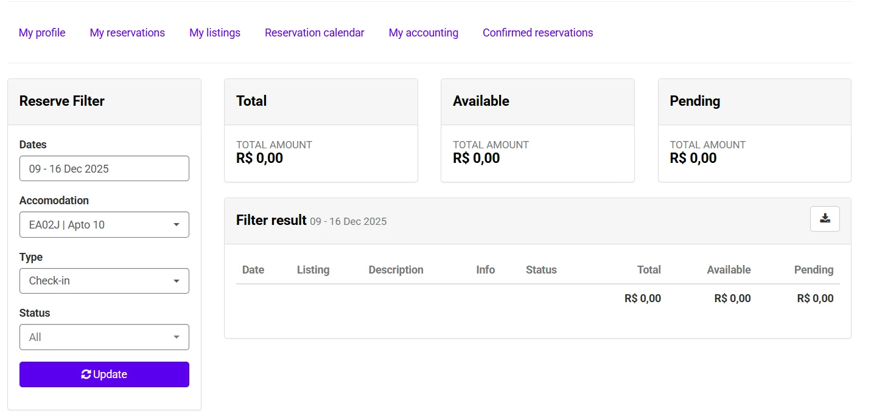Switch to My listings tab
Image resolution: width=885 pixels, height=417 pixels.
click(x=215, y=33)
